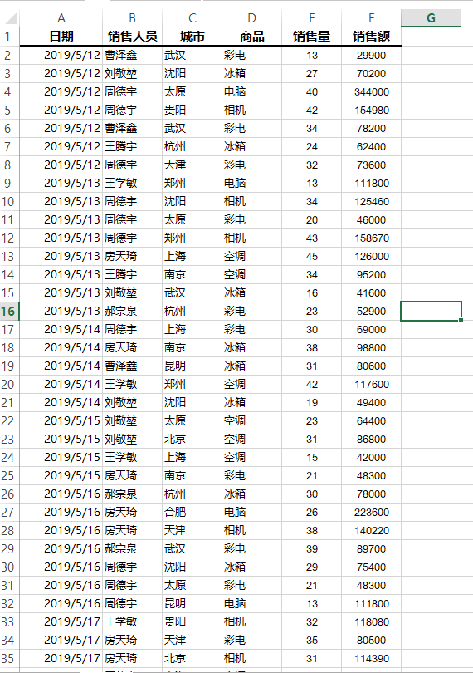Viewport: 473px width, 673px height.
Task: Click 电脑 in row 27
Action: (x=251, y=512)
